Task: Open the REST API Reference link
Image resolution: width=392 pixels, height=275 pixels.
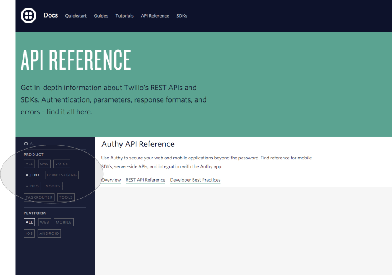Action: 145,180
